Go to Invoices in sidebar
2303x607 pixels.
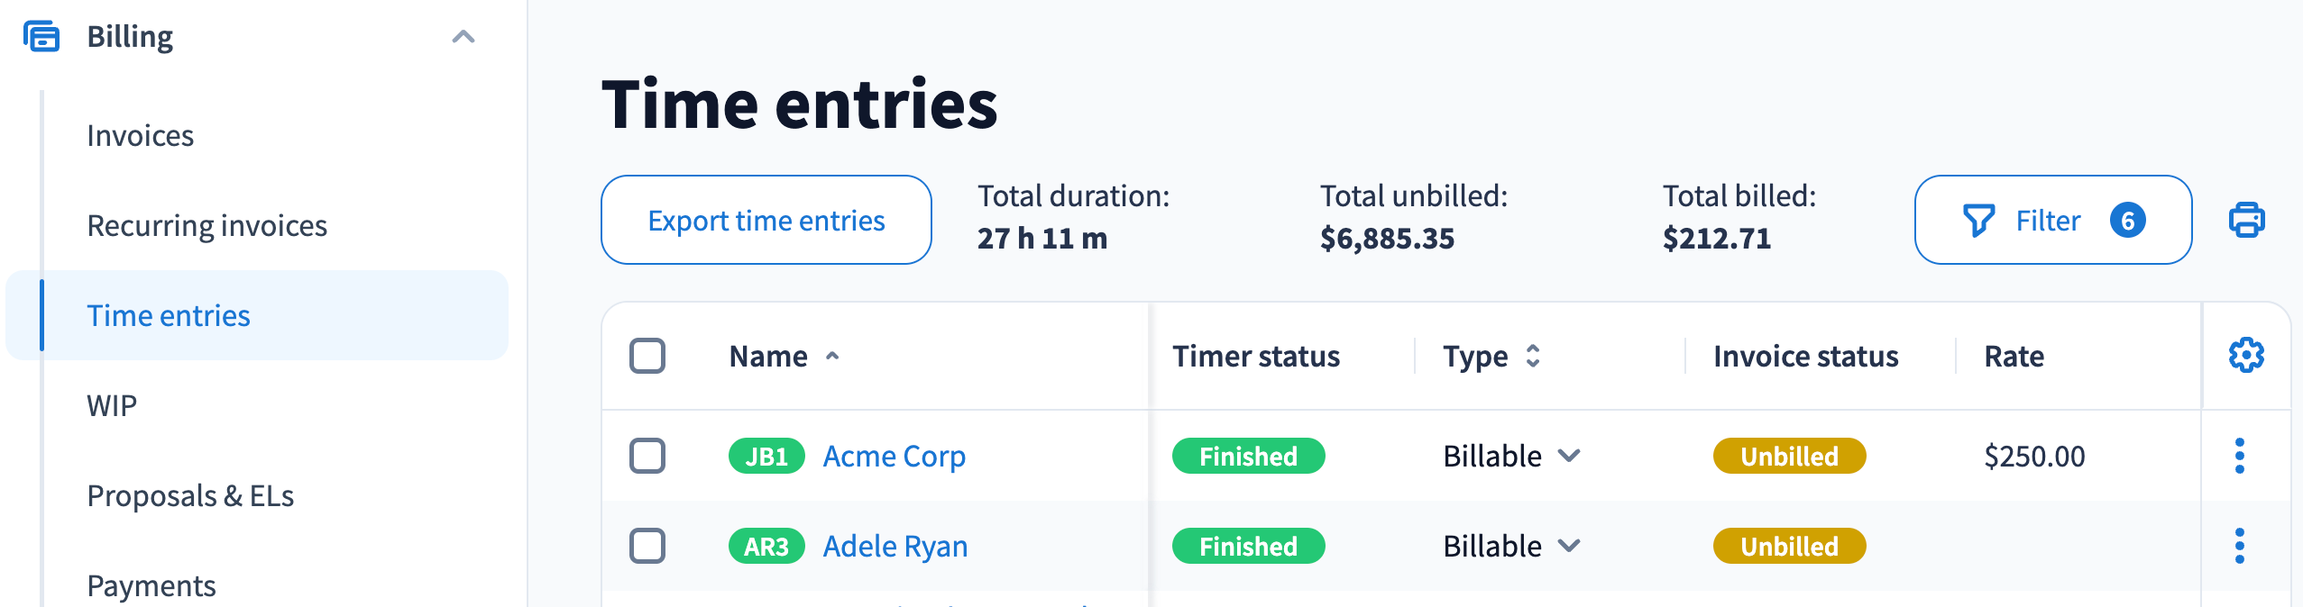[x=141, y=135]
